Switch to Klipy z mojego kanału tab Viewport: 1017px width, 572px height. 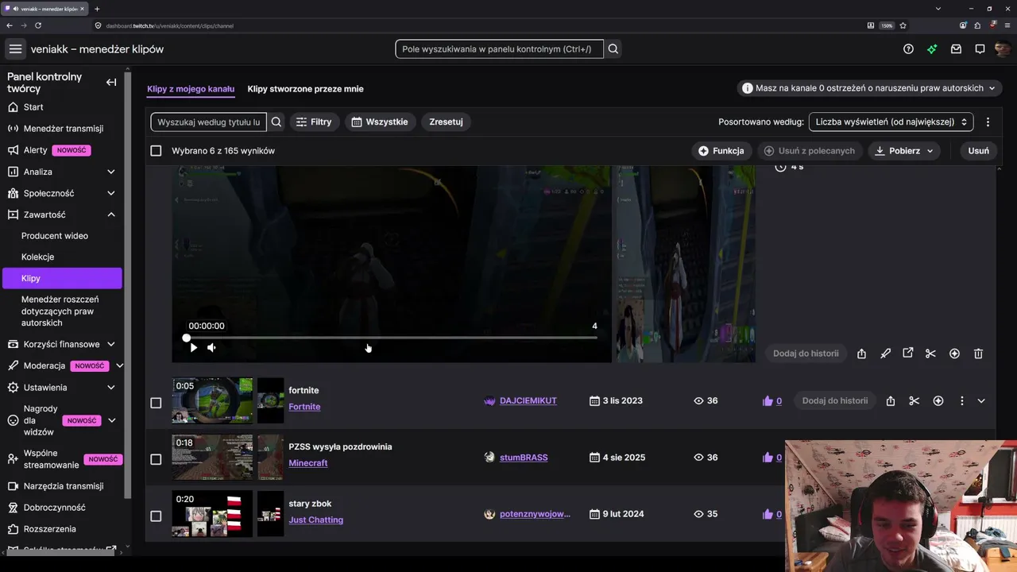[x=191, y=89]
